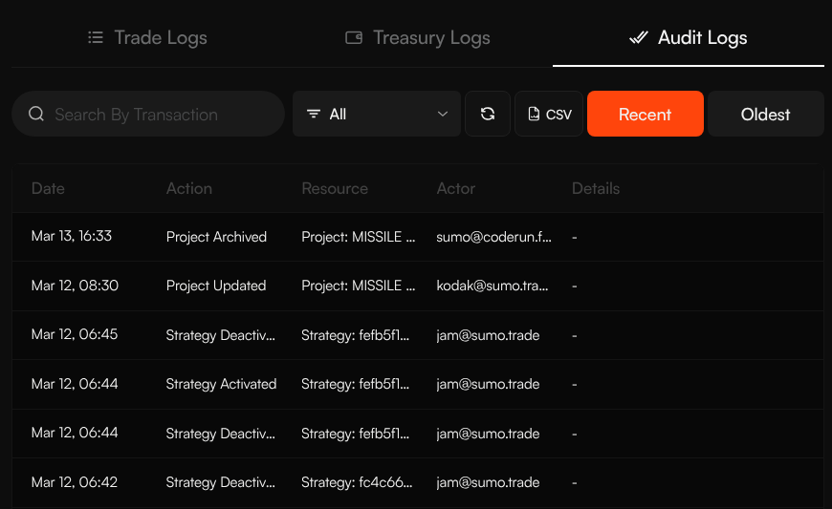Click the file icon in CSV button

(x=534, y=115)
